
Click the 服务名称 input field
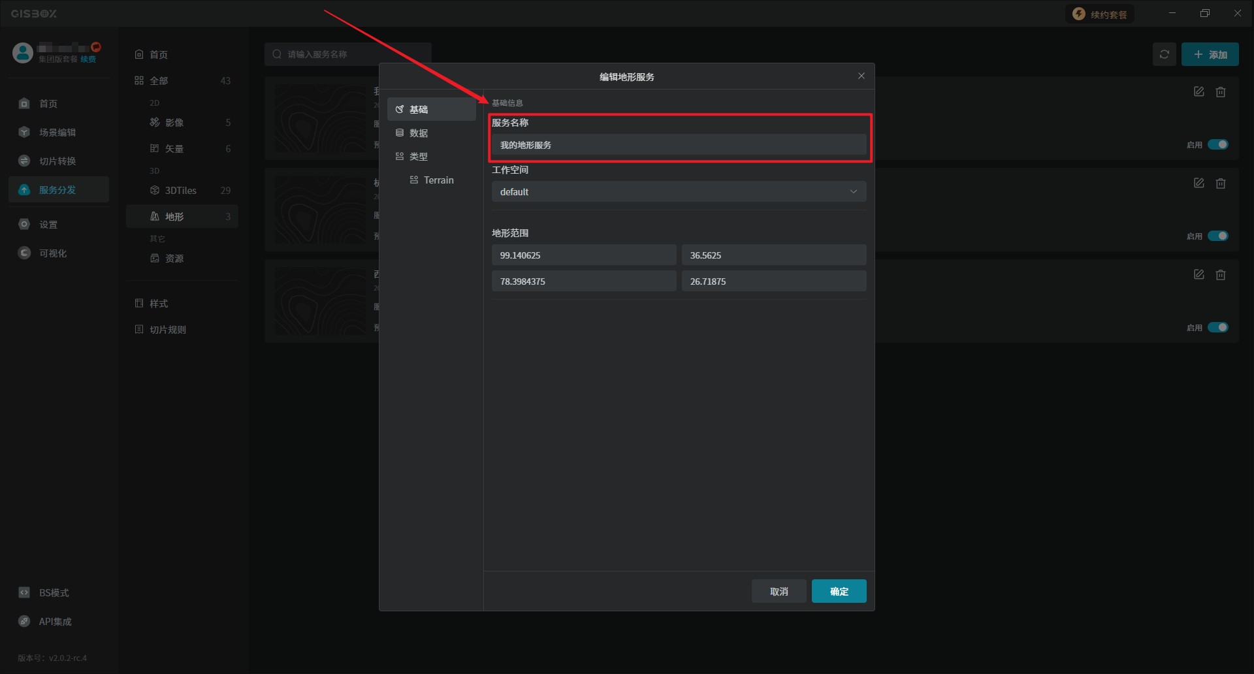coord(678,145)
